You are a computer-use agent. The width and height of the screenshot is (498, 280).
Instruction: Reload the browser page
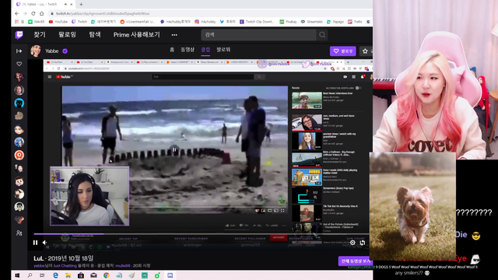click(33, 14)
